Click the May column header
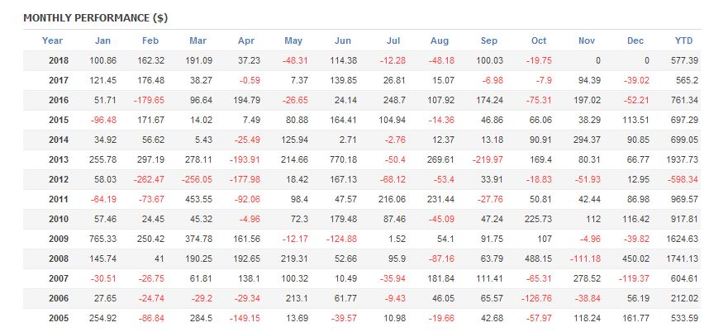Screen dimensions: 709x332 (293, 40)
